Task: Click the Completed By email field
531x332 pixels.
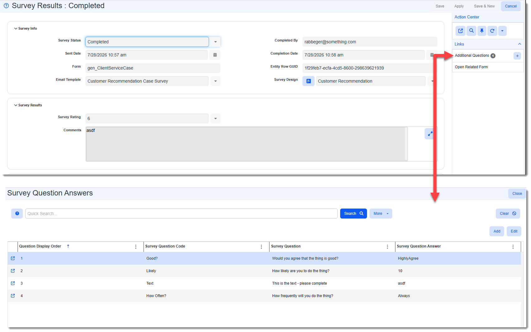Action: tap(370, 42)
